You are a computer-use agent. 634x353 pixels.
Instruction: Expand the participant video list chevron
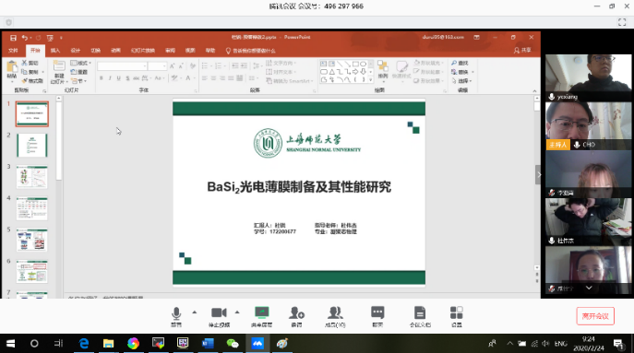(589, 288)
